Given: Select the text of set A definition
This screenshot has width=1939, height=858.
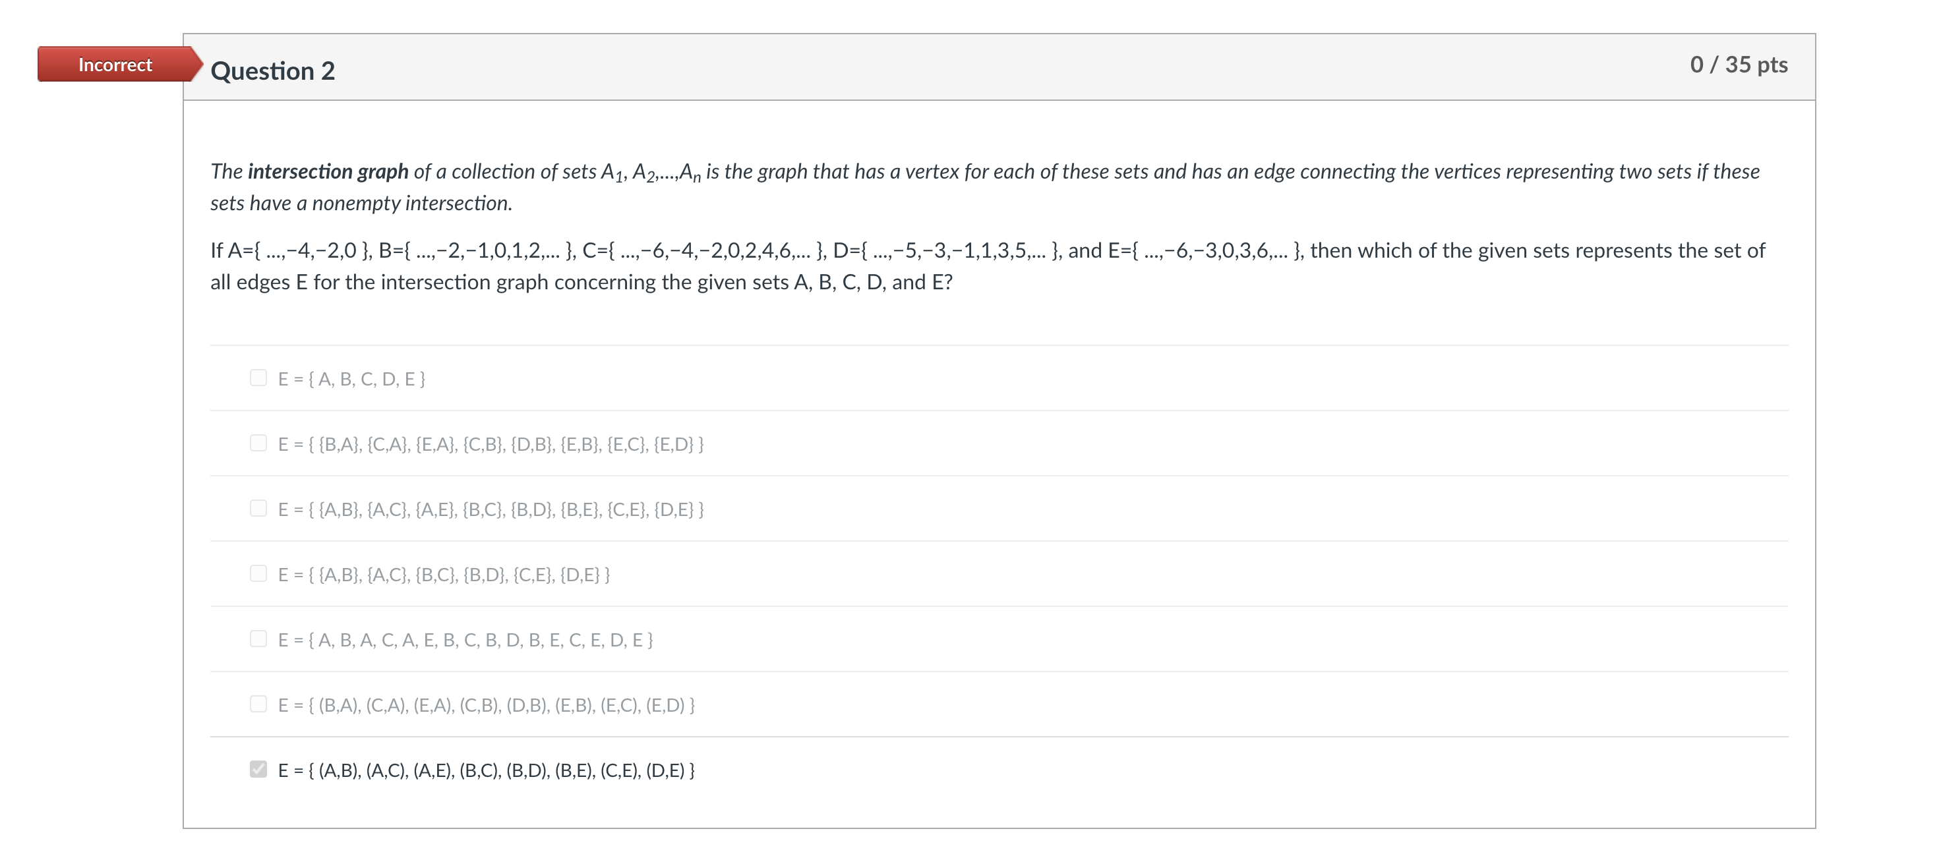Looking at the screenshot, I should [293, 250].
